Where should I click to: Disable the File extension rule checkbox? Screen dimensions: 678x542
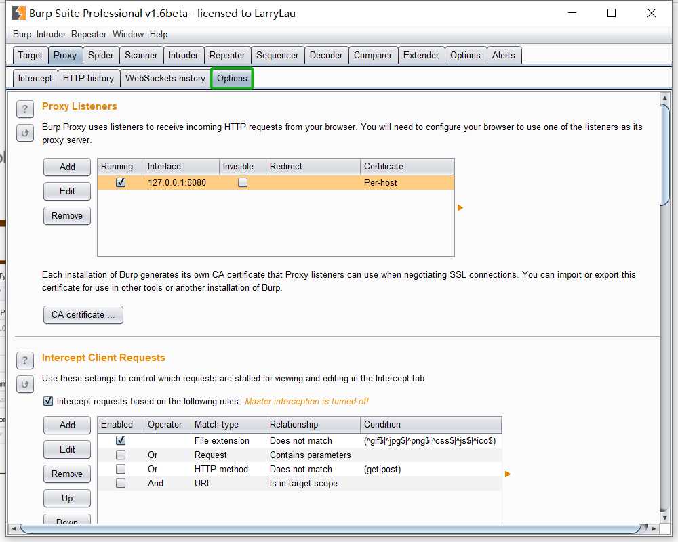click(x=121, y=440)
